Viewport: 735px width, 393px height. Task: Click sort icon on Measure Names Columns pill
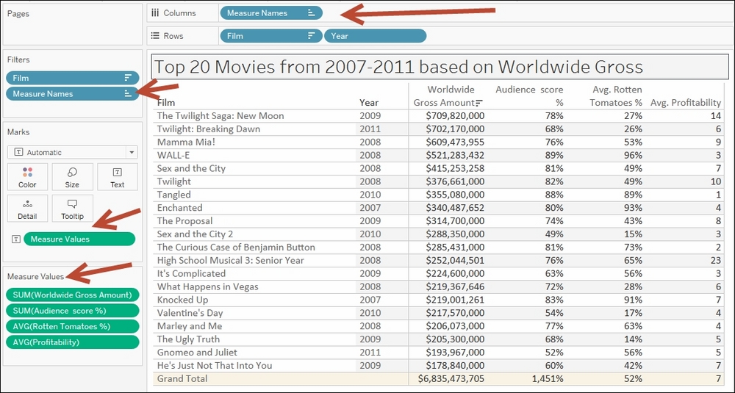point(311,13)
